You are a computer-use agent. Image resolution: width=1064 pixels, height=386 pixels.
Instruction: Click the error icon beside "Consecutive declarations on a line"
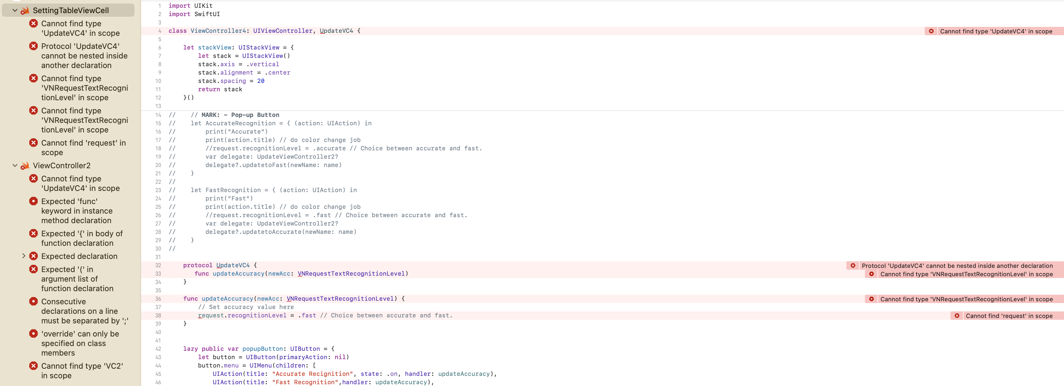click(x=33, y=302)
